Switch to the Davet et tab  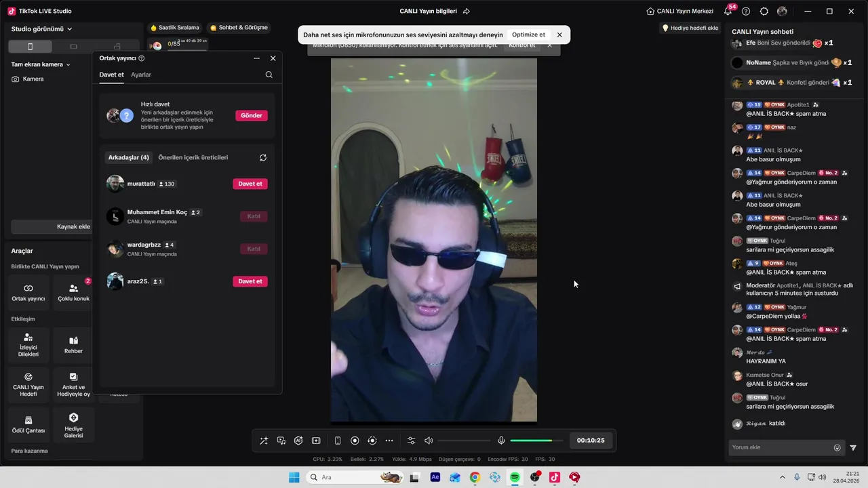pos(111,75)
